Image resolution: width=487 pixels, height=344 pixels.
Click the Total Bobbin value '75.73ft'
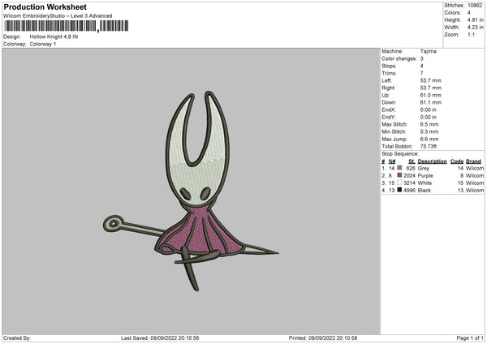tap(429, 146)
